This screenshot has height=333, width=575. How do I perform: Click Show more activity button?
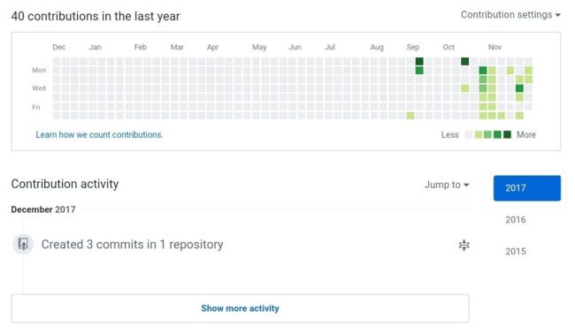point(240,308)
